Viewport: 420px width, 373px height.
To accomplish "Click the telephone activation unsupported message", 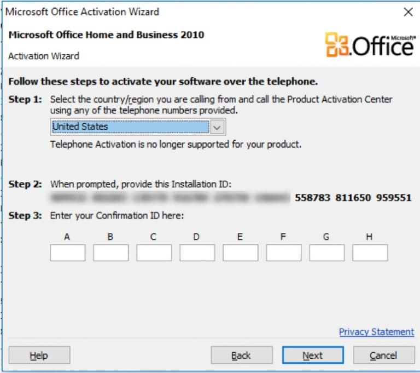I will 176,145.
